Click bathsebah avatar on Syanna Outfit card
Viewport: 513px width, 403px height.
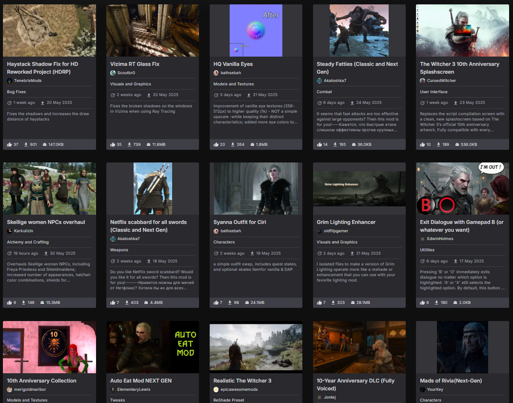click(216, 231)
